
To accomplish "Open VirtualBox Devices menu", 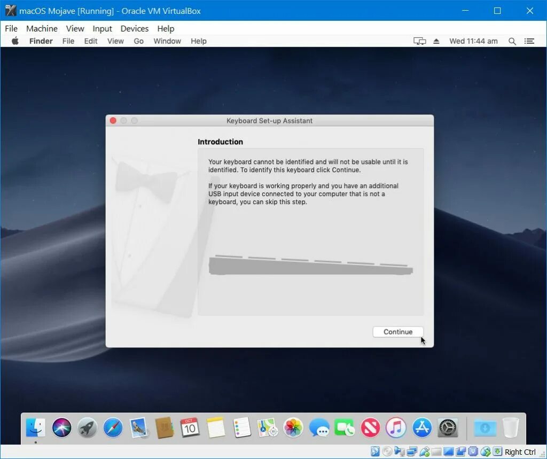I will coord(134,29).
